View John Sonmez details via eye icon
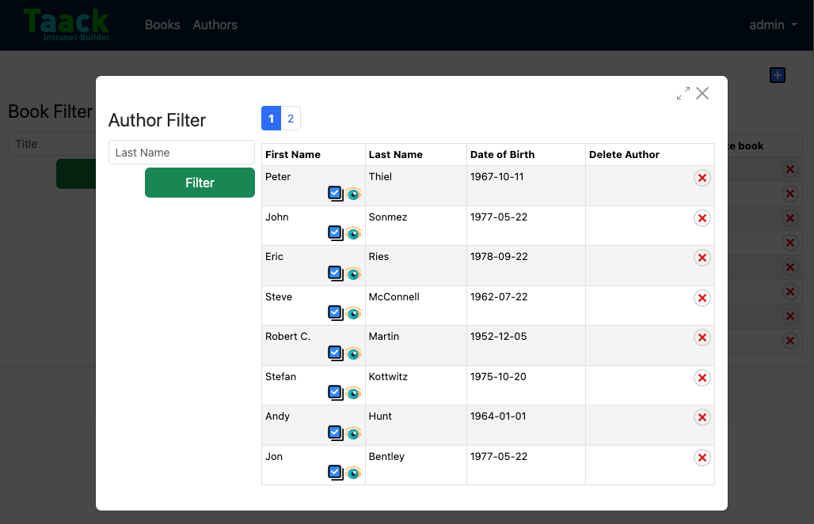 pyautogui.click(x=353, y=234)
